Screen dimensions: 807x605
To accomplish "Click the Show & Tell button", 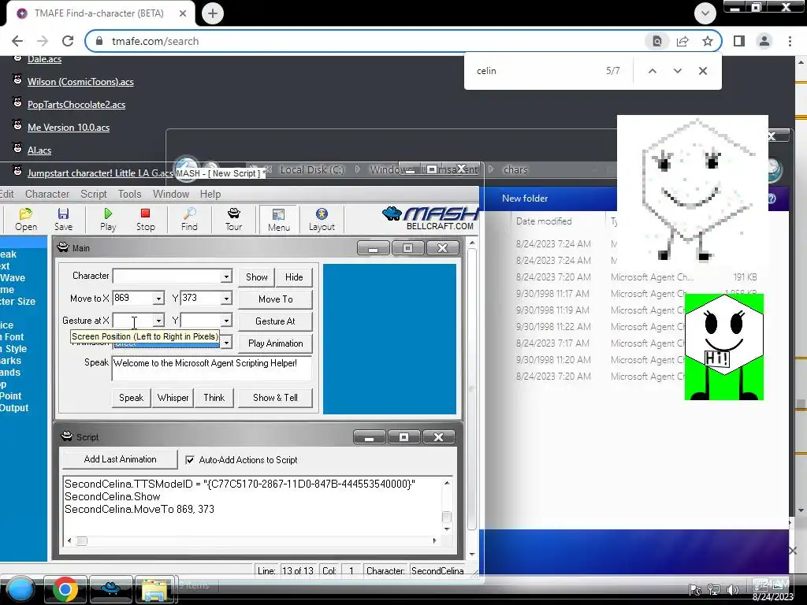I will (x=275, y=398).
